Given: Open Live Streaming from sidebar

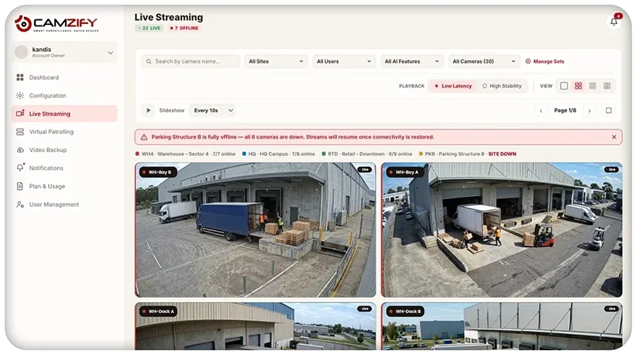Looking at the screenshot, I should [64, 114].
